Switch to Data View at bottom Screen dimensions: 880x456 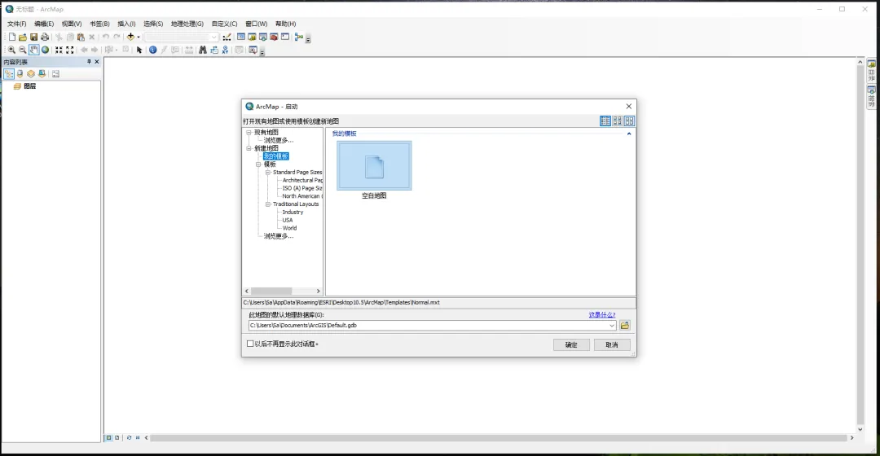click(x=109, y=437)
